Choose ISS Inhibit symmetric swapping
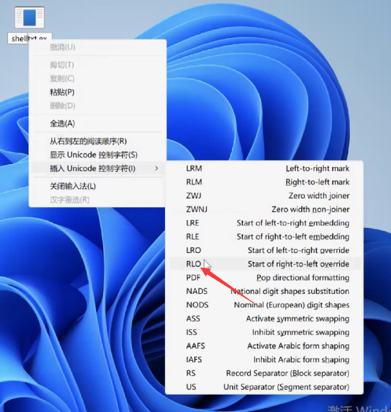The image size is (391, 412). [265, 332]
